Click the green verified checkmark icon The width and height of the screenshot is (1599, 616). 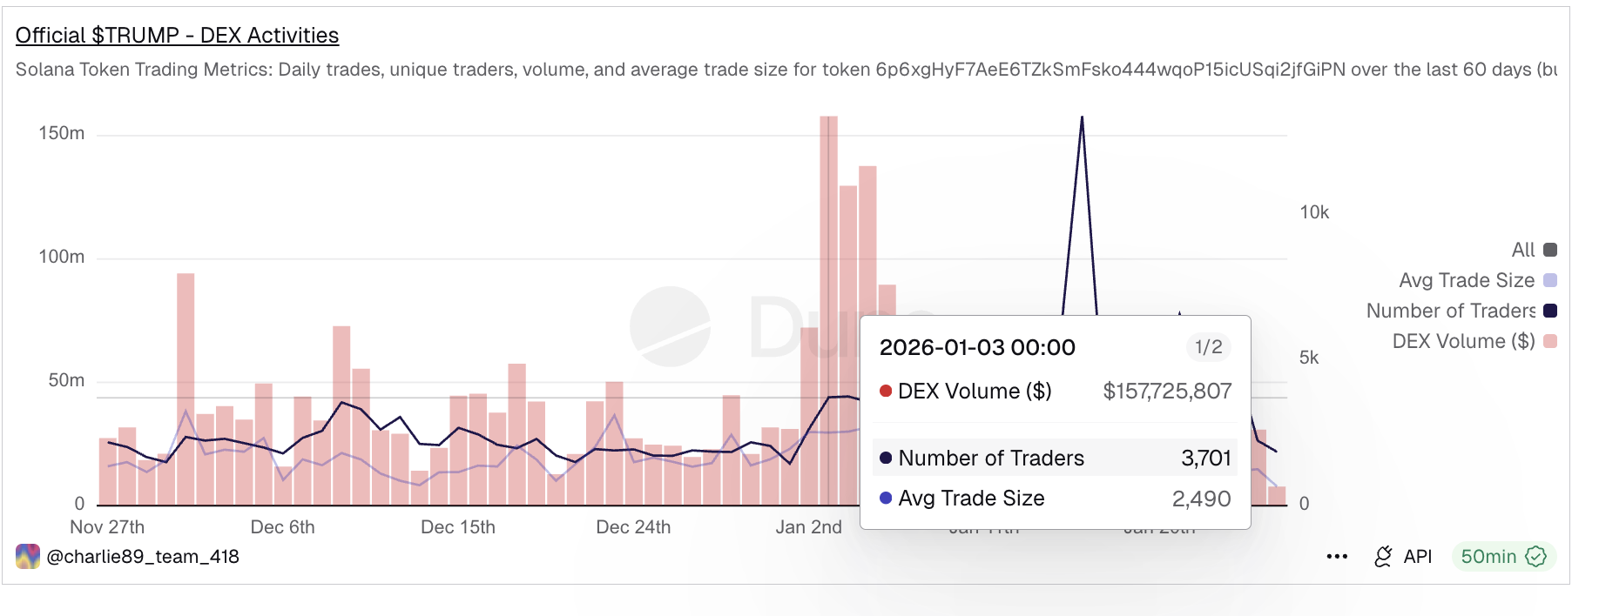tap(1536, 557)
